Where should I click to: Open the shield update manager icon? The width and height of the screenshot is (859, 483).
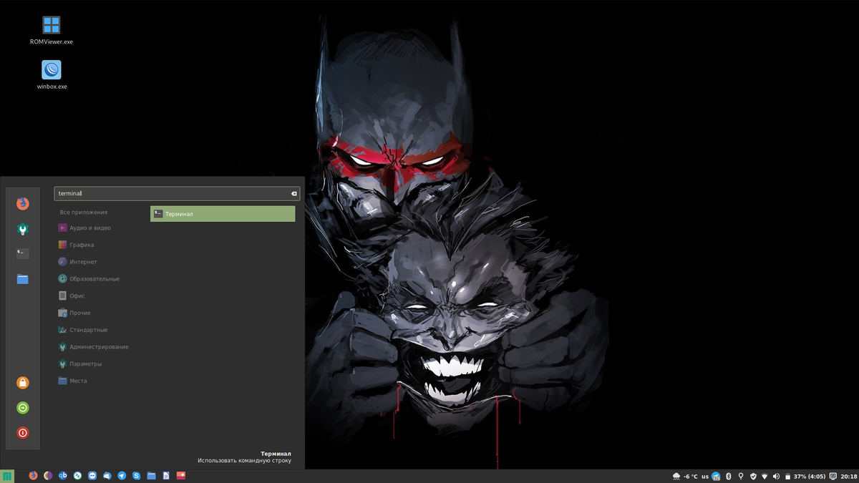point(752,477)
